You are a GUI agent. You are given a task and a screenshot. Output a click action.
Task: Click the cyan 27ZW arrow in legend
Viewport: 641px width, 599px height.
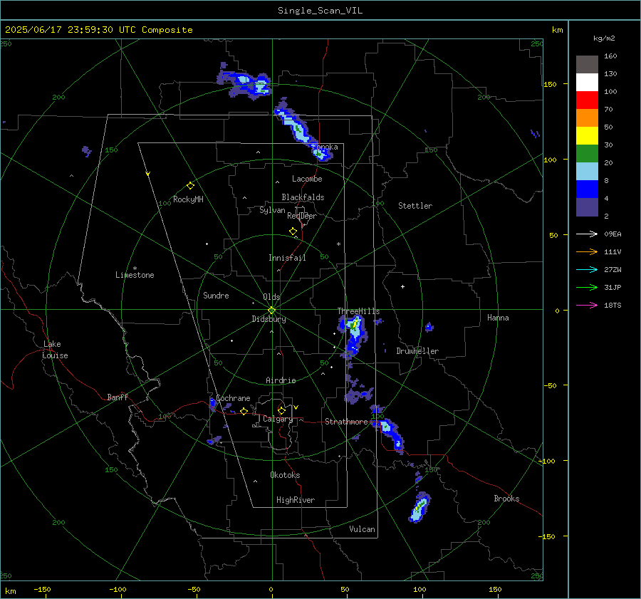coord(587,269)
